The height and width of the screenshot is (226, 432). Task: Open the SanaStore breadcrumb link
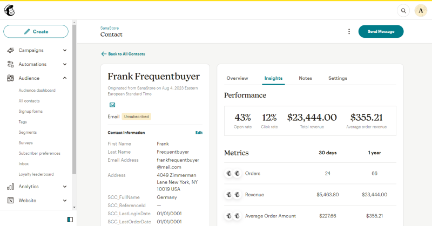click(x=110, y=28)
